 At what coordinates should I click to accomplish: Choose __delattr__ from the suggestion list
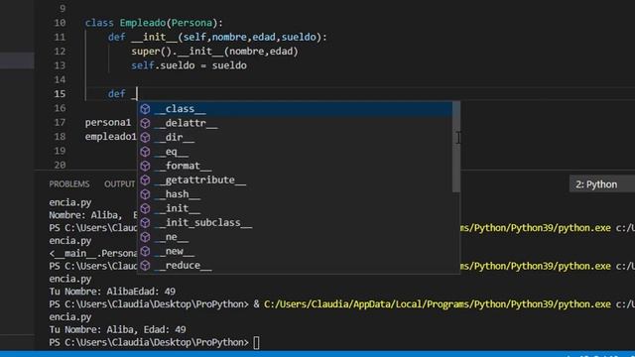click(x=296, y=123)
